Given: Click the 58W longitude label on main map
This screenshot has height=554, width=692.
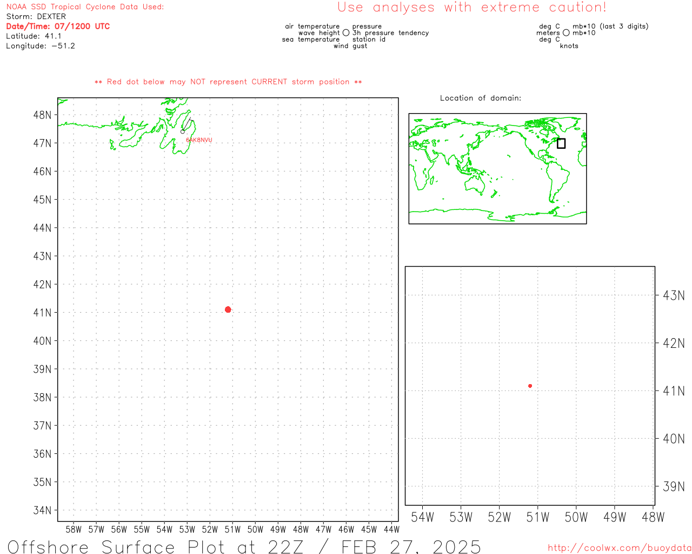Looking at the screenshot, I should [74, 529].
